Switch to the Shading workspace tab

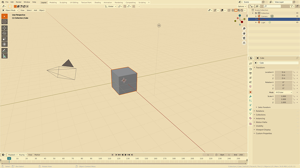click(x=97, y=3)
